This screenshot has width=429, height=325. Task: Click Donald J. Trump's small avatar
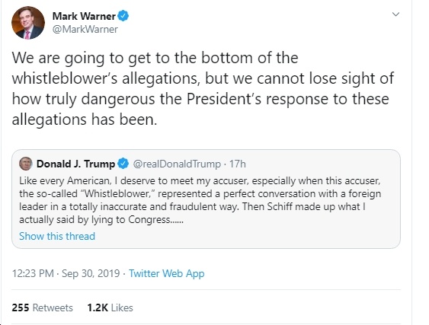coord(26,164)
